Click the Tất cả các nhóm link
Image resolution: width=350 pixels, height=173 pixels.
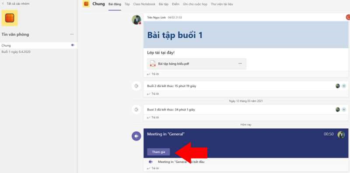[18, 4]
